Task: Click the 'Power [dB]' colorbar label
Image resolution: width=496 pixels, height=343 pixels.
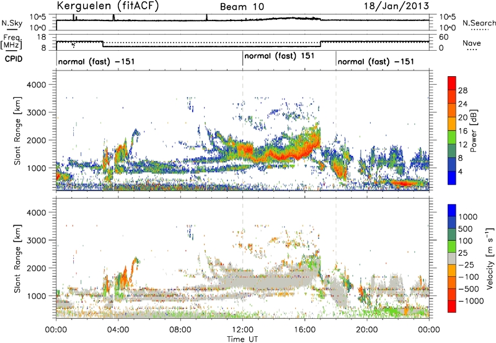Action: pos(474,131)
